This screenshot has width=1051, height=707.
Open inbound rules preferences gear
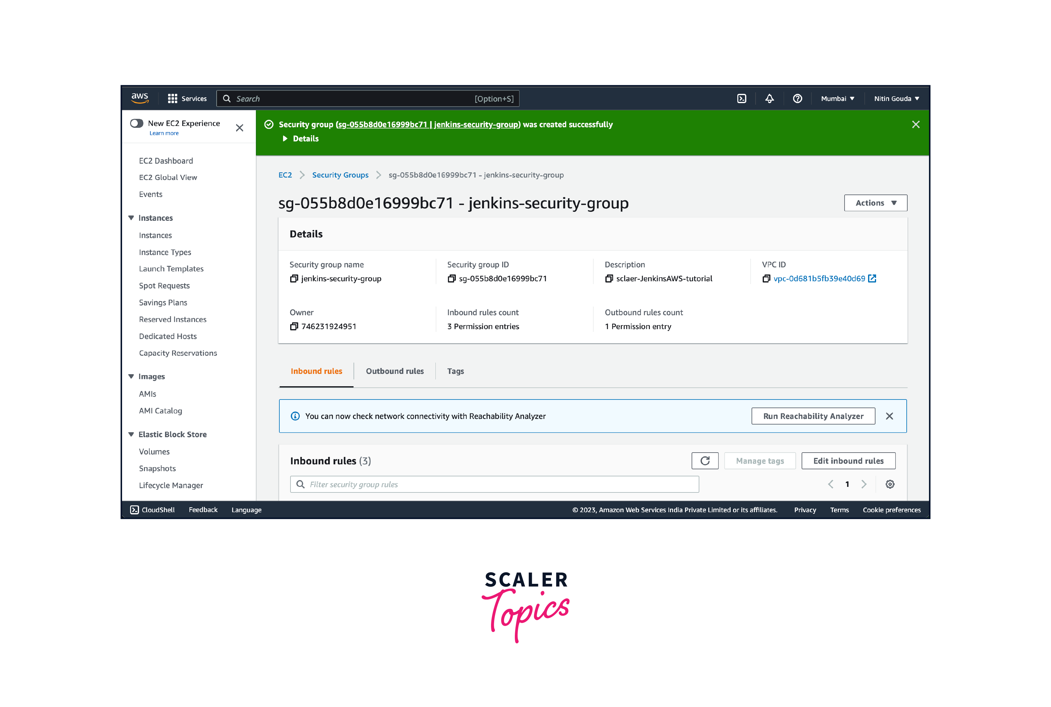click(889, 484)
